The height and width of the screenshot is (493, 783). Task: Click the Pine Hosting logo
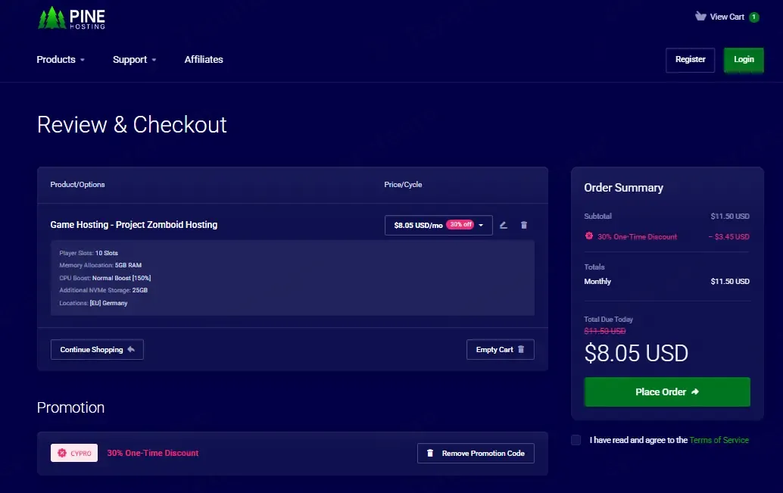coord(71,18)
